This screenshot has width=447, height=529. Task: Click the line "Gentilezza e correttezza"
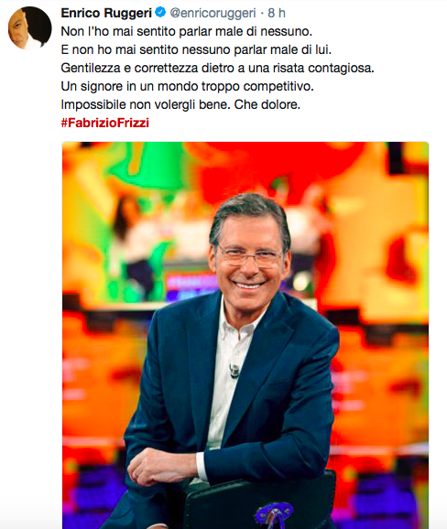coord(217,68)
